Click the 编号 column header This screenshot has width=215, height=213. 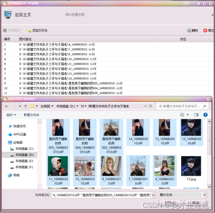[7, 39]
